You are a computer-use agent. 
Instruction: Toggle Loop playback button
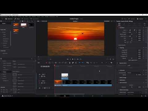[x=80, y=59]
